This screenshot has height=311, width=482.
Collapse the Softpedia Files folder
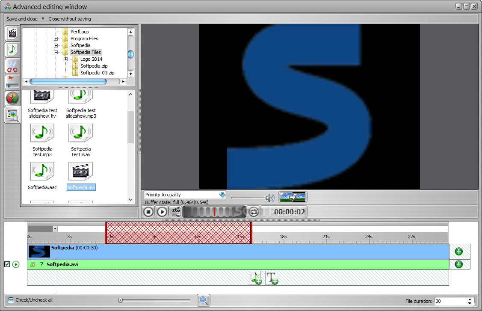(x=56, y=52)
